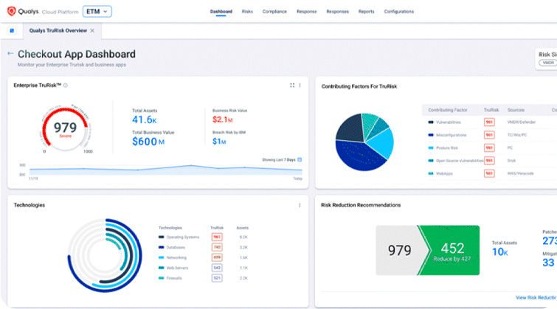Click the Vulnerabilities legend color swatch

click(x=430, y=122)
